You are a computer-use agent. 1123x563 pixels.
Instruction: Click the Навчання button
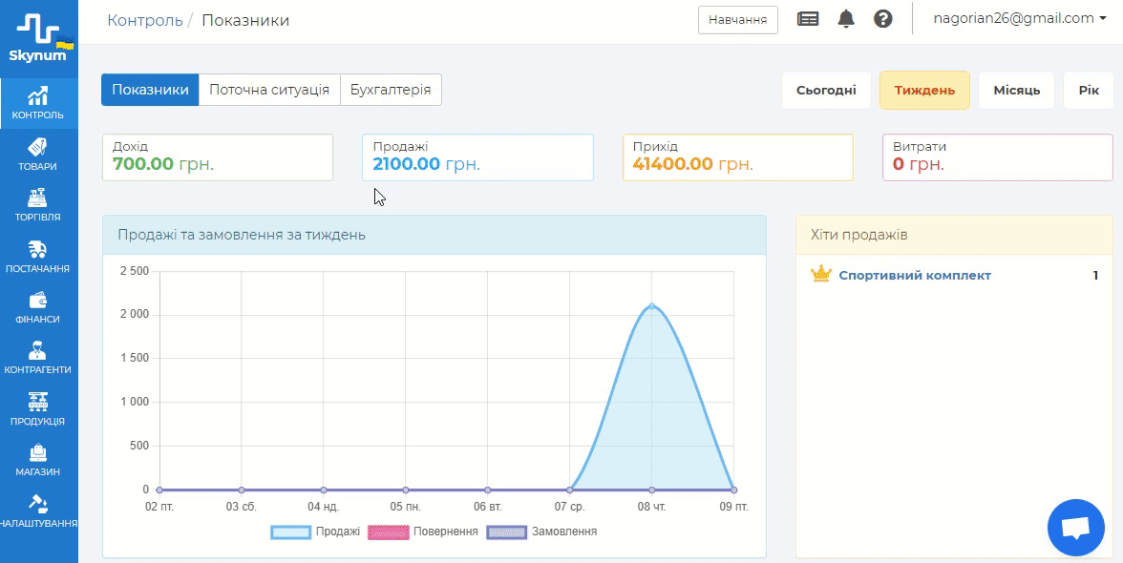pos(737,20)
